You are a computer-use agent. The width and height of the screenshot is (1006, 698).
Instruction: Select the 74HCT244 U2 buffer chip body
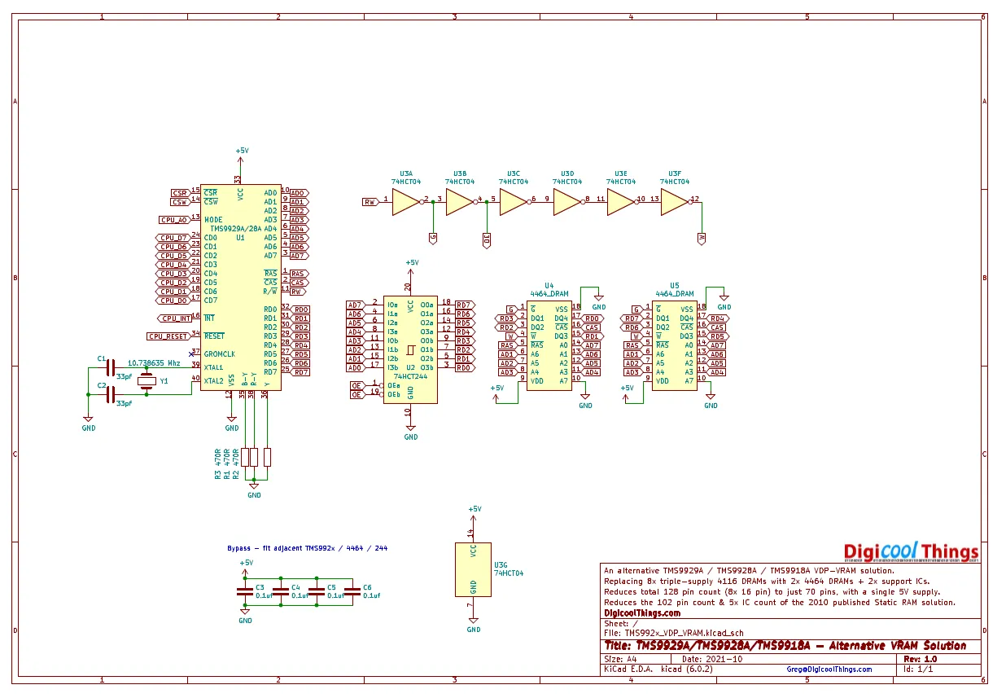point(410,349)
